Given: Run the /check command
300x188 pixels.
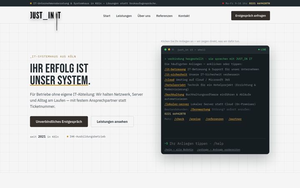Looking at the screenshot, I should tap(179, 119).
